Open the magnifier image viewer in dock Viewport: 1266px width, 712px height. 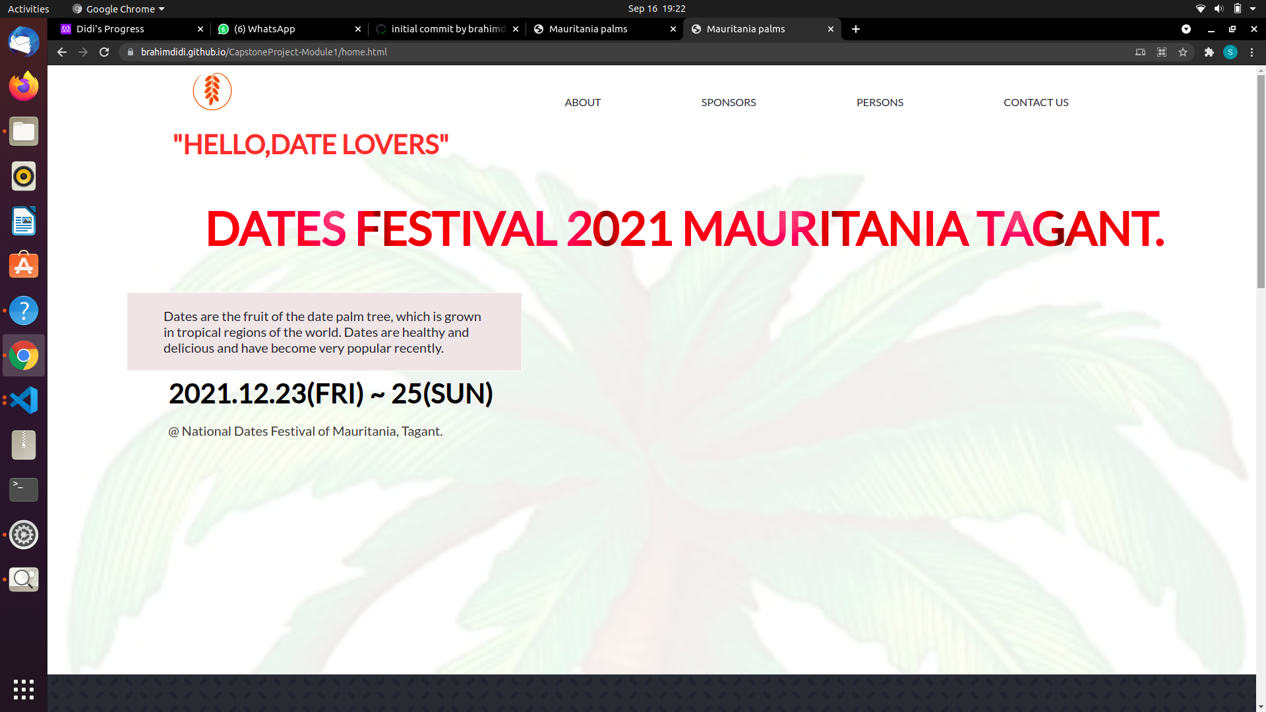(24, 579)
